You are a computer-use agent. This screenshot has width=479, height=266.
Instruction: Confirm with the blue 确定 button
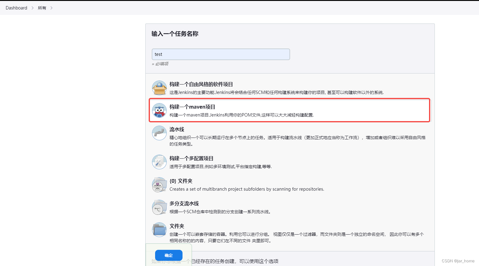click(169, 255)
